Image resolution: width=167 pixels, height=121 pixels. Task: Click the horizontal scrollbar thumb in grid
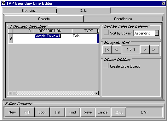click(x=14, y=93)
